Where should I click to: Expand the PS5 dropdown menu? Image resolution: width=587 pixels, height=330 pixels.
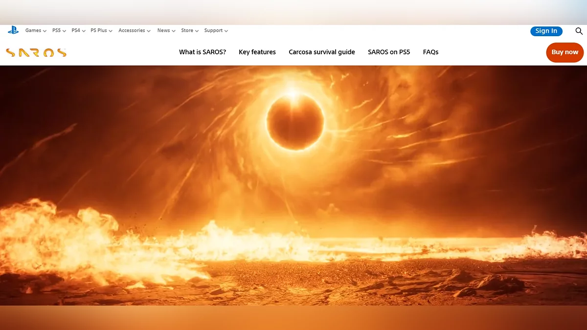tap(59, 30)
